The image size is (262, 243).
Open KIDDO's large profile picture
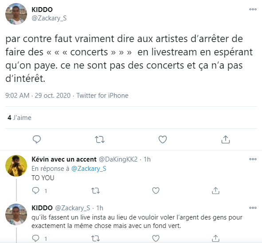point(16,14)
